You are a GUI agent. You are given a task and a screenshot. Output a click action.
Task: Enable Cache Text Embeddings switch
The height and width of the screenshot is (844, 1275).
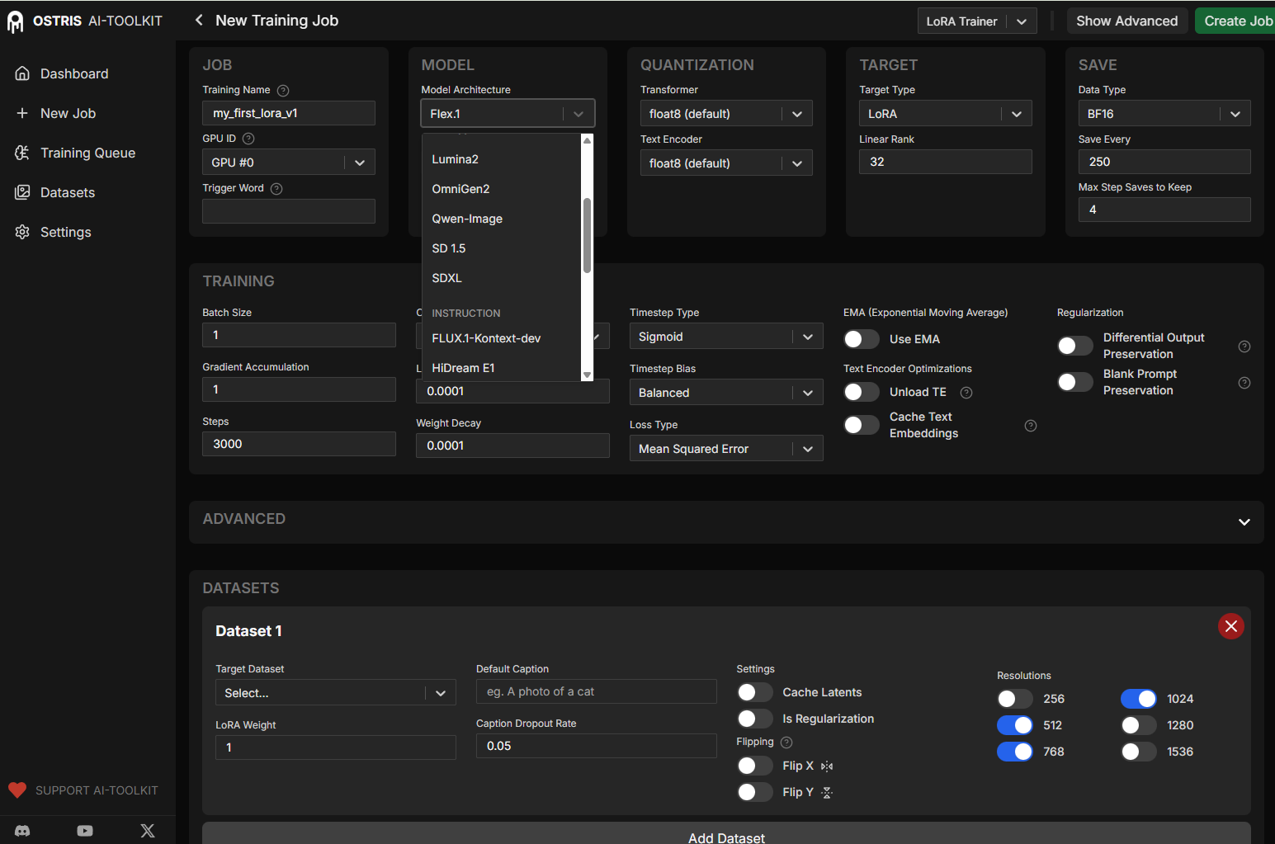(x=862, y=425)
